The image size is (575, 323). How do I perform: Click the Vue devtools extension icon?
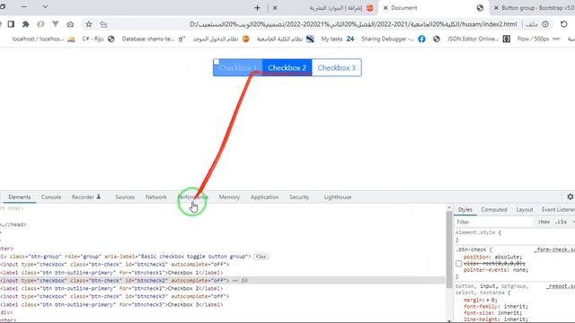[x=56, y=24]
